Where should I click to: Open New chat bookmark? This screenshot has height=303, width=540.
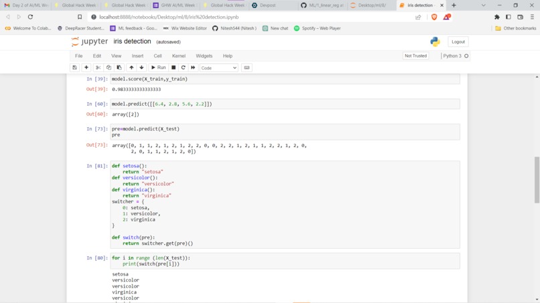tap(275, 28)
